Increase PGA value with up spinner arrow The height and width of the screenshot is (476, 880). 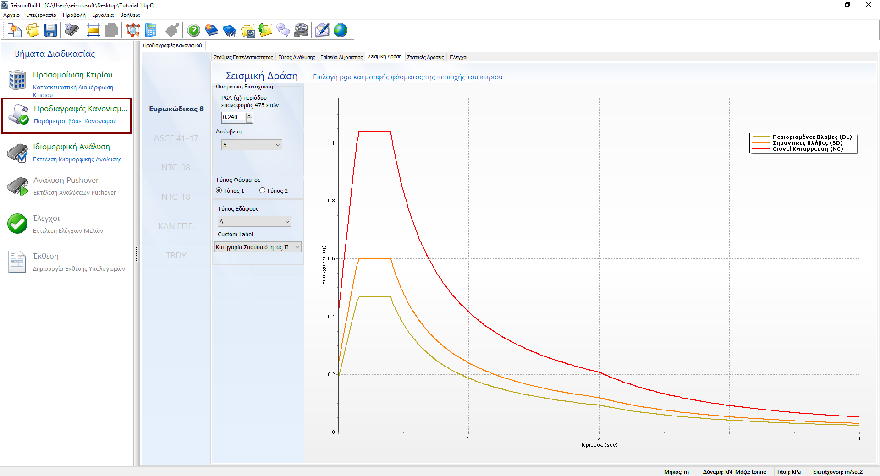[x=249, y=115]
